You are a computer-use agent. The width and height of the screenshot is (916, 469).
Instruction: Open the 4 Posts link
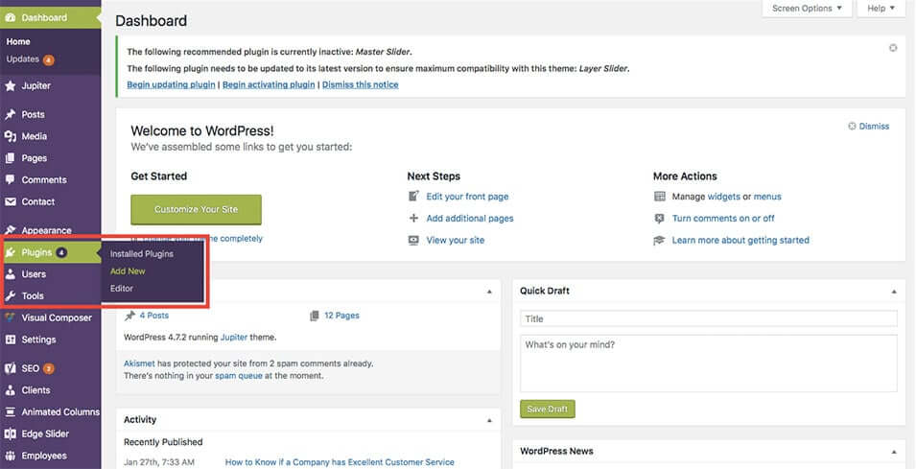point(153,316)
